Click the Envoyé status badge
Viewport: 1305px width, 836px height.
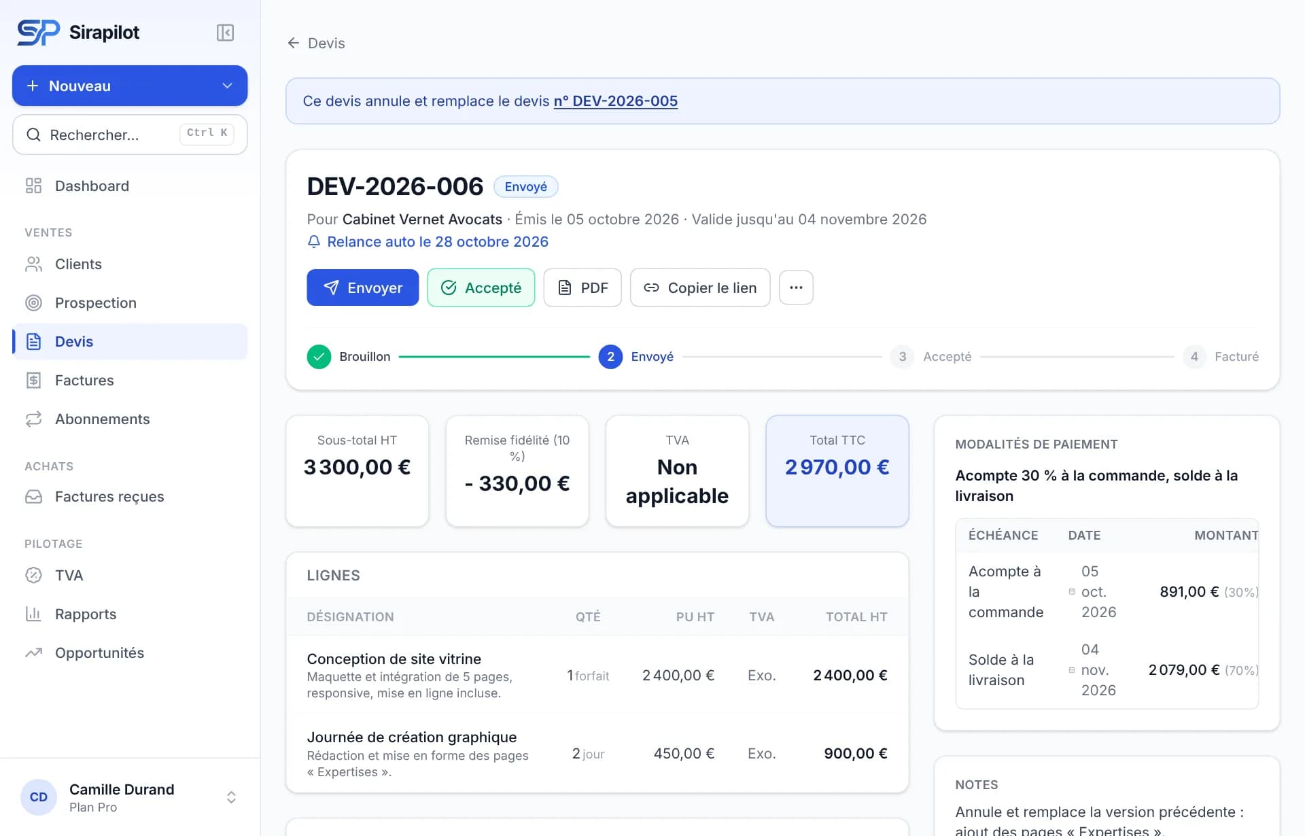[x=525, y=187]
